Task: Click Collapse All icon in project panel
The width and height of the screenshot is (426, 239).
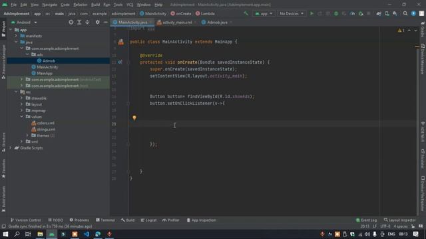Action: tap(87, 22)
